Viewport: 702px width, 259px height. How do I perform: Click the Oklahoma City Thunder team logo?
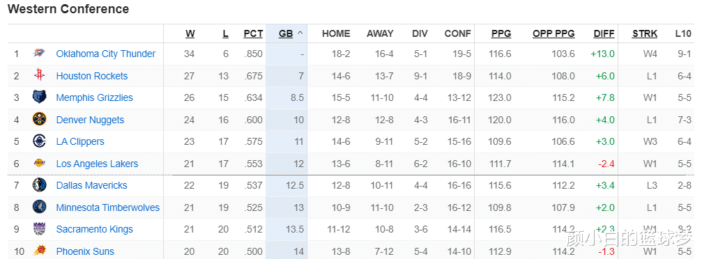40,54
